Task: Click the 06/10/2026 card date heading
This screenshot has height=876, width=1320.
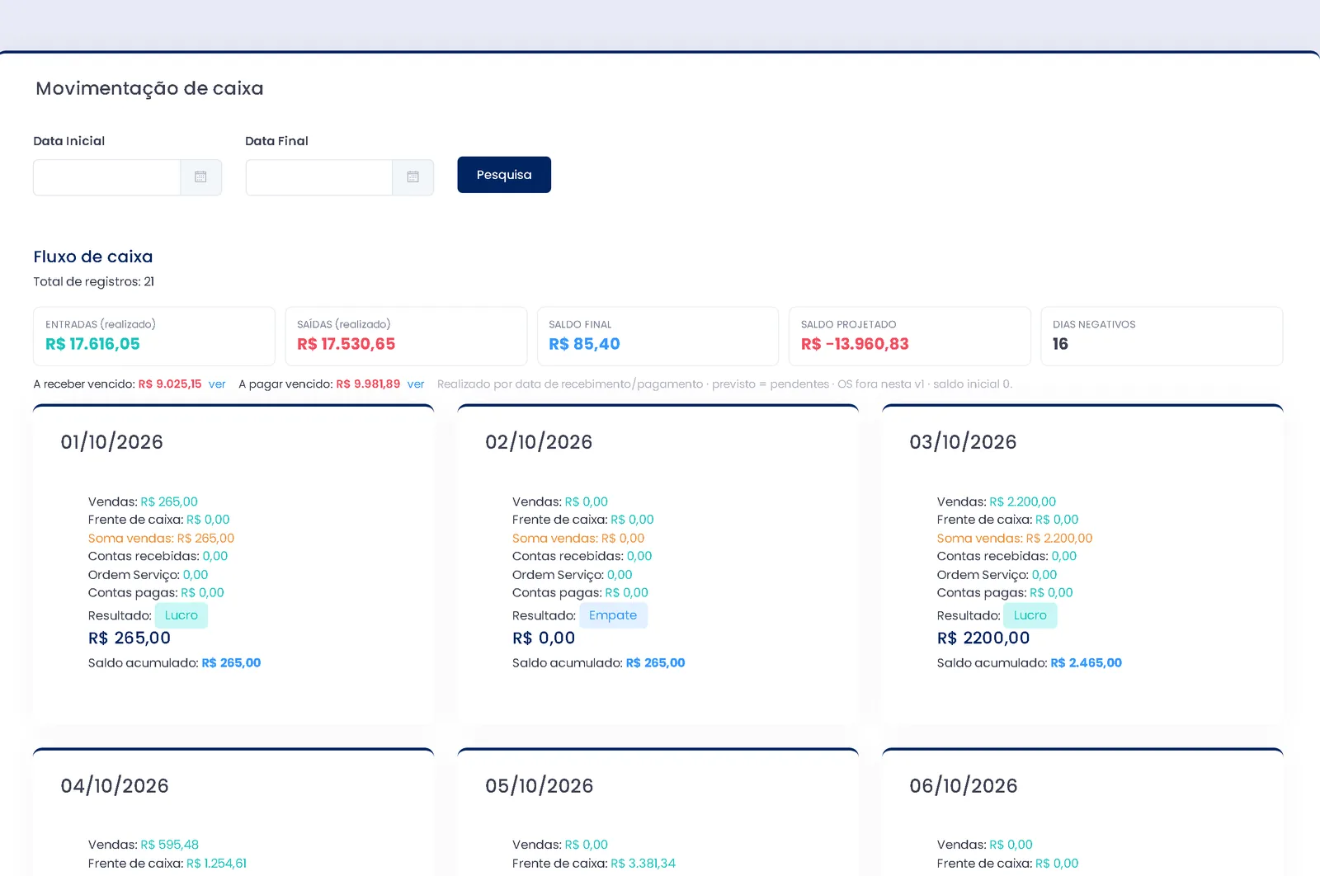Action: coord(964,786)
